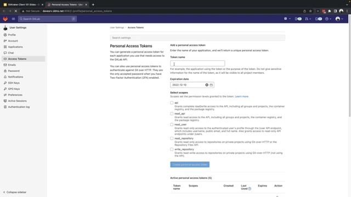Open the issues counter icon
The width and height of the screenshot is (351, 197).
pyautogui.click(x=298, y=19)
